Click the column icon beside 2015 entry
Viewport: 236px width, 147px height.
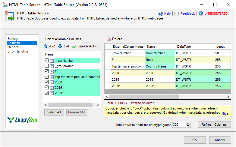52,88
